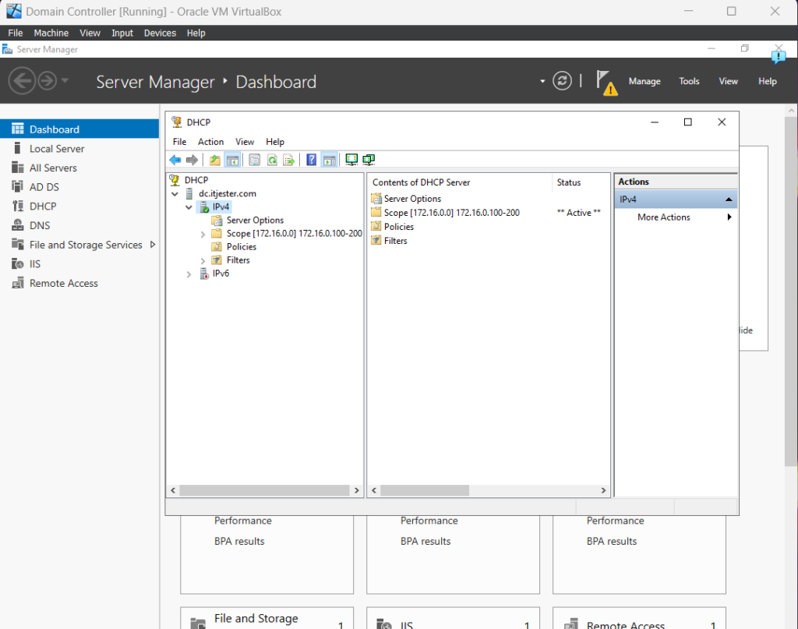Select DNS in Server Manager sidebar

(40, 225)
